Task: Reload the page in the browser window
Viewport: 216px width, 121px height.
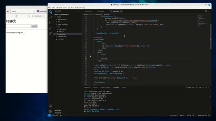Action: (x=17, y=16)
